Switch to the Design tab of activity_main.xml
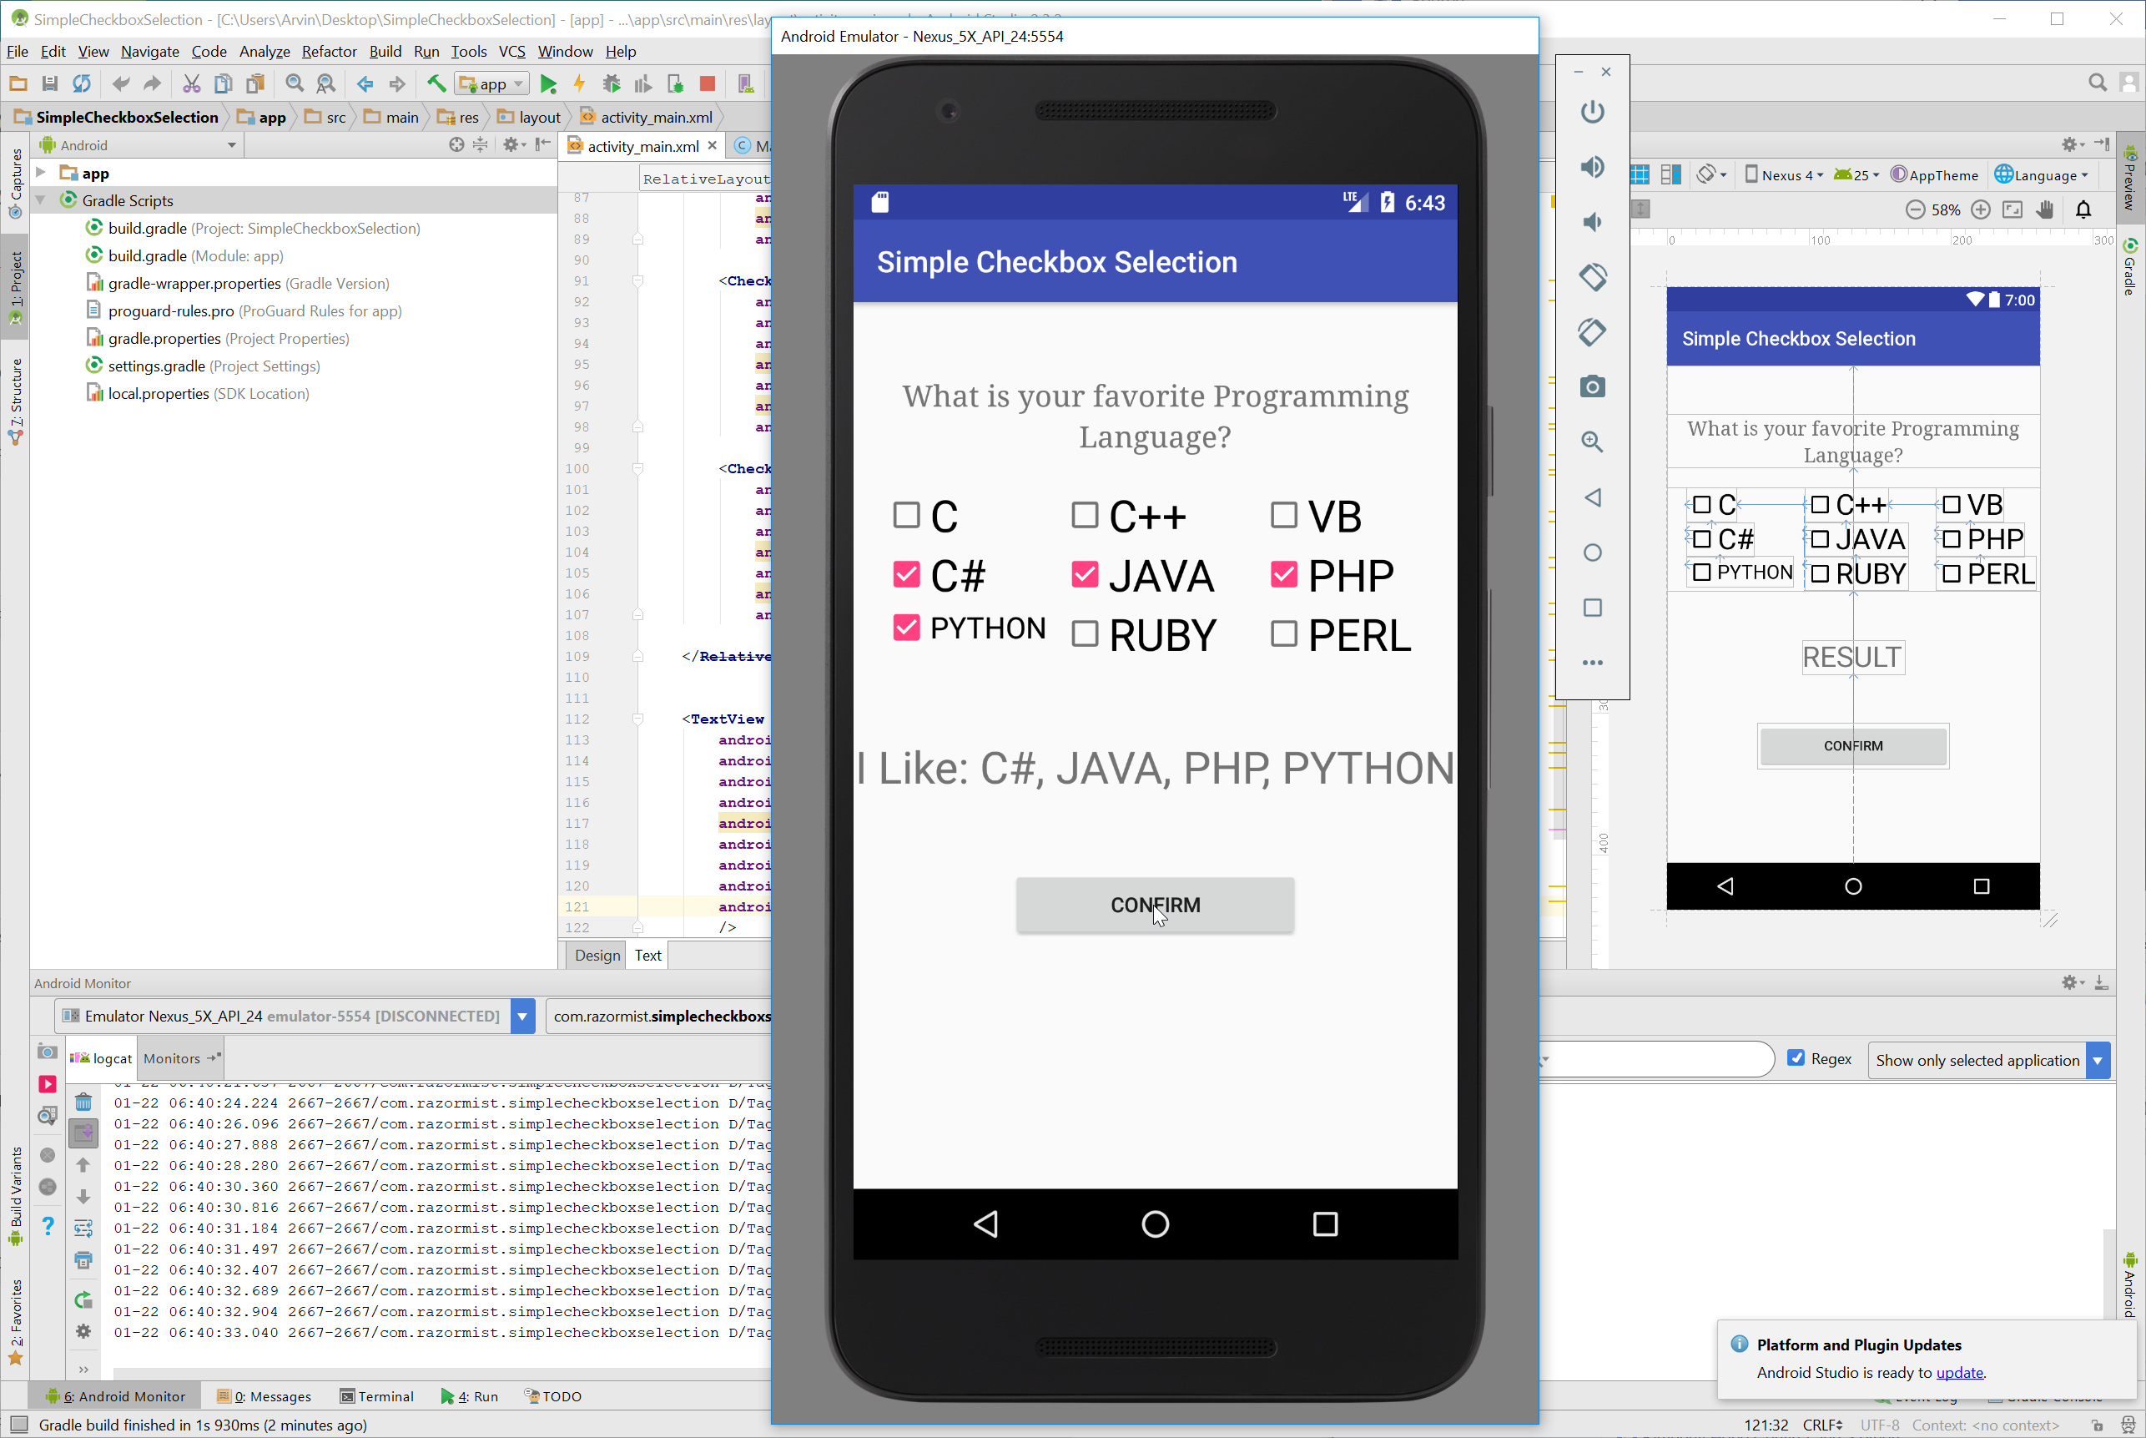The height and width of the screenshot is (1438, 2146). coord(596,955)
